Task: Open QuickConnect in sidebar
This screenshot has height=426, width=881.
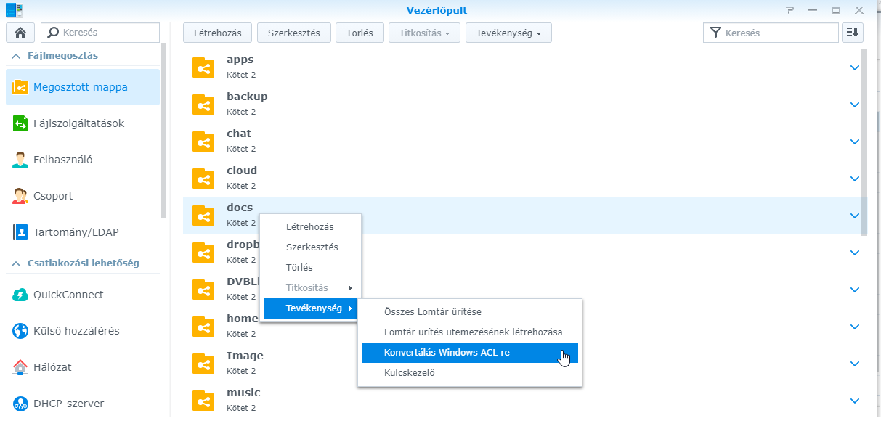Action: [x=83, y=295]
